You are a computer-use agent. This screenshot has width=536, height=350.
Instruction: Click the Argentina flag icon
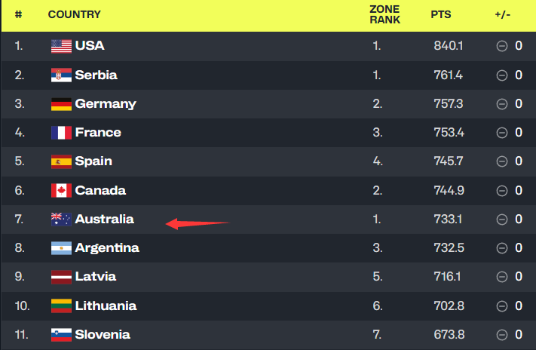[61, 248]
